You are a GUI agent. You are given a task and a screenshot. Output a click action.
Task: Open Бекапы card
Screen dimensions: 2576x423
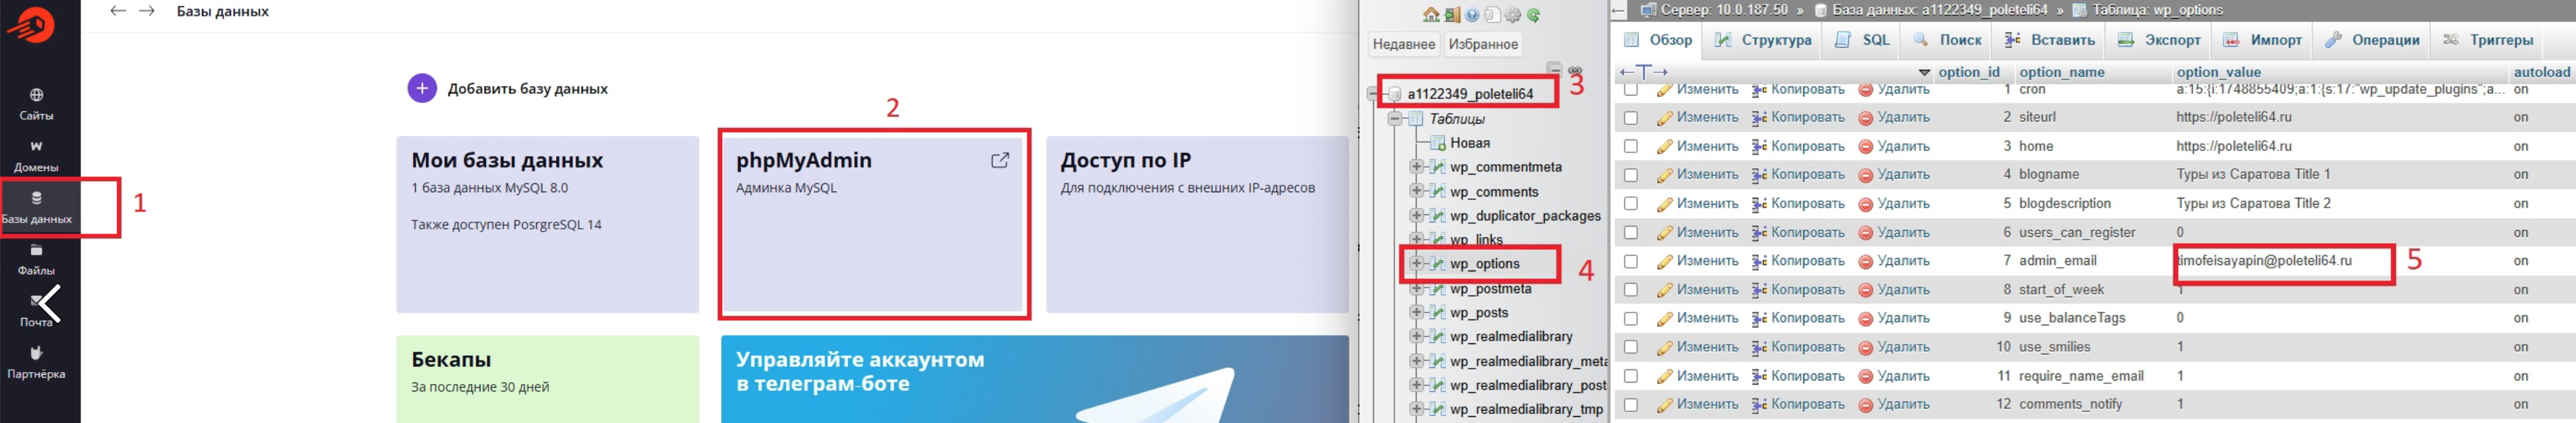point(547,379)
